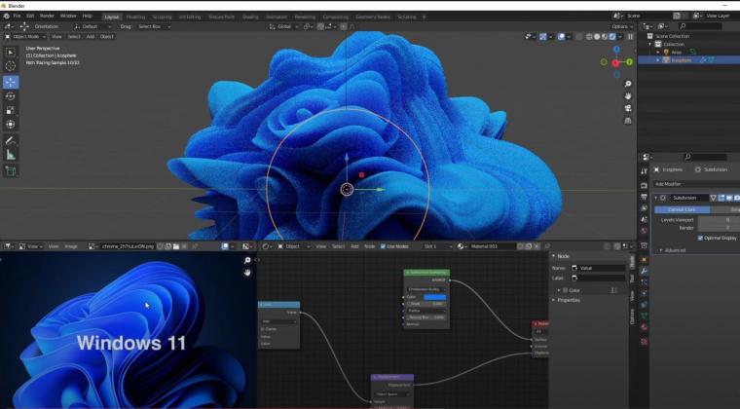Open the Tool properties tab
The width and height of the screenshot is (740, 409).
644,171
